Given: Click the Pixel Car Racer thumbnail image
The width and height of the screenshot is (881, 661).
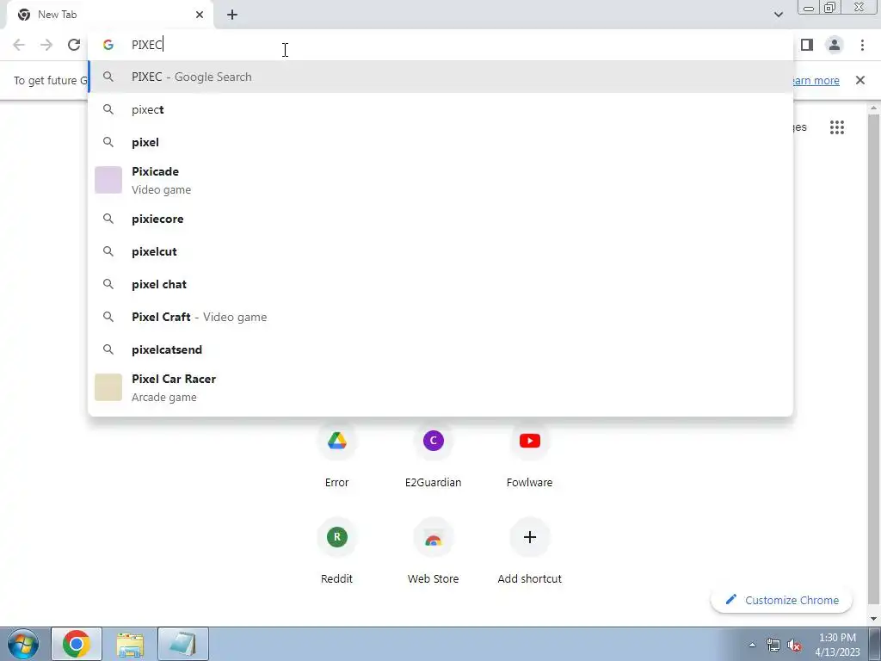Looking at the screenshot, I should point(108,387).
